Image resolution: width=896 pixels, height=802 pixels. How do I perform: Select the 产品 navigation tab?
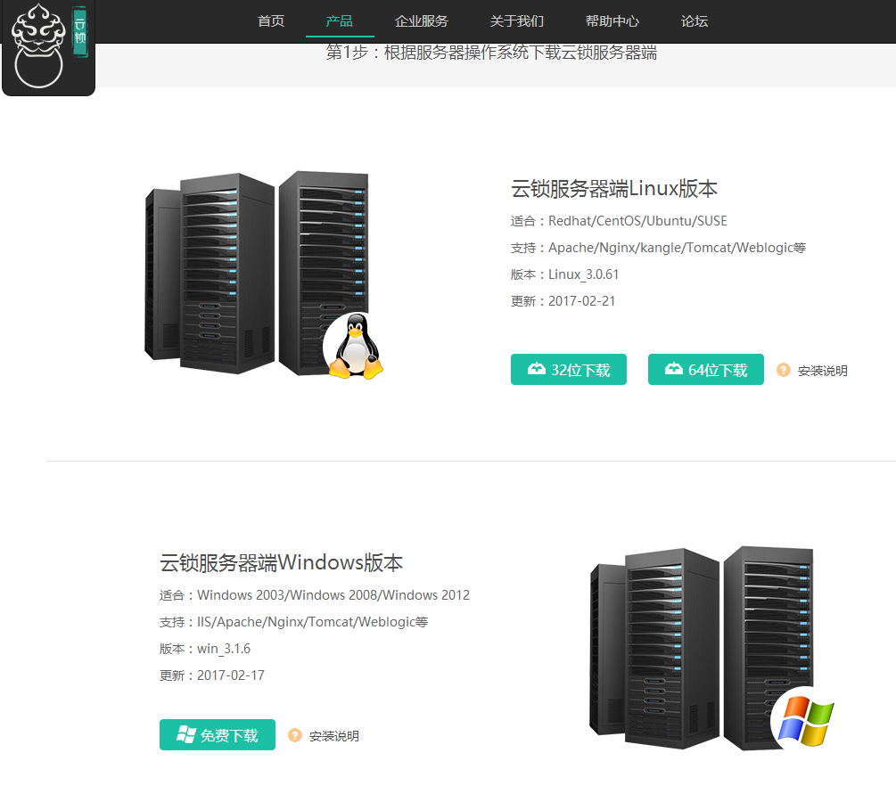(x=340, y=21)
